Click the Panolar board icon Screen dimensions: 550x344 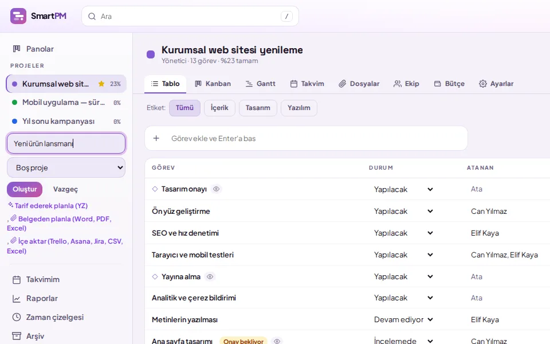pyautogui.click(x=17, y=49)
